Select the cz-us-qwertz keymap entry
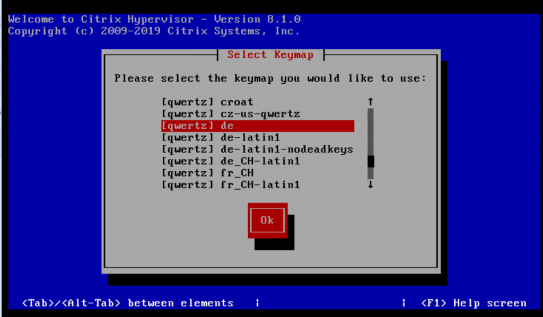This screenshot has height=317, width=543. click(257, 114)
